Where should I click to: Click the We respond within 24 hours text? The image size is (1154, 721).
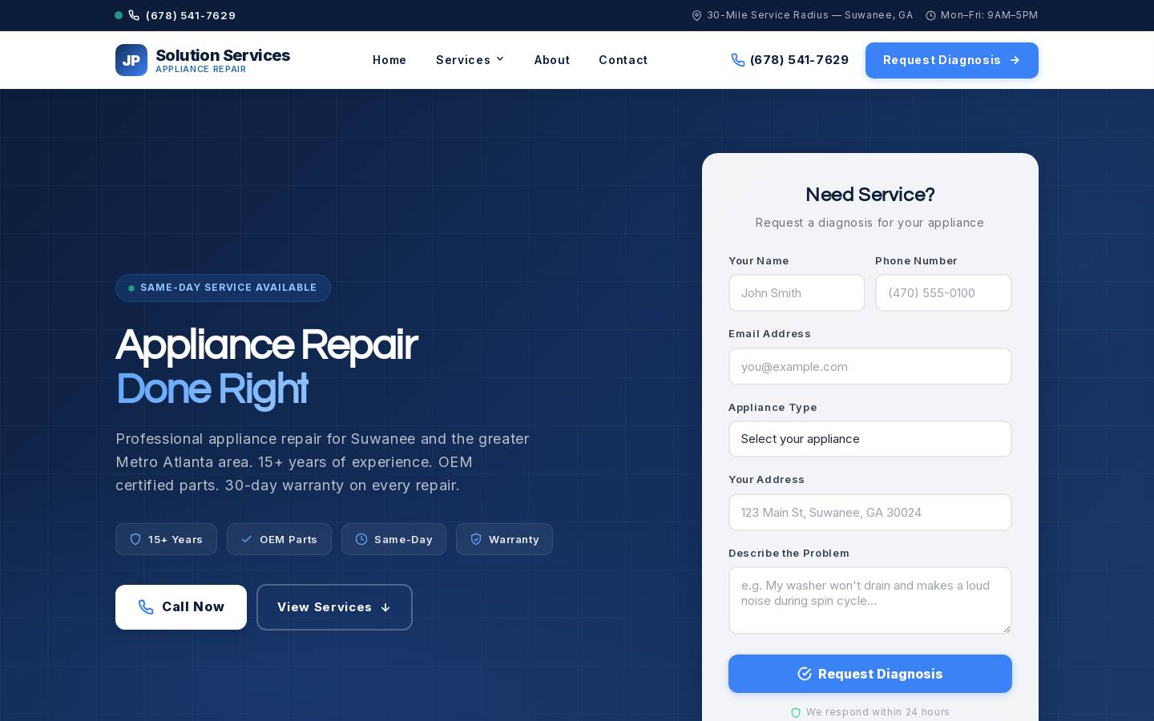tap(878, 712)
